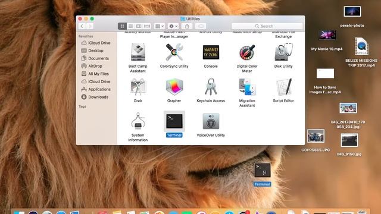Open the Action gear dropdown menu
This screenshot has width=381, height=214.
[x=173, y=26]
